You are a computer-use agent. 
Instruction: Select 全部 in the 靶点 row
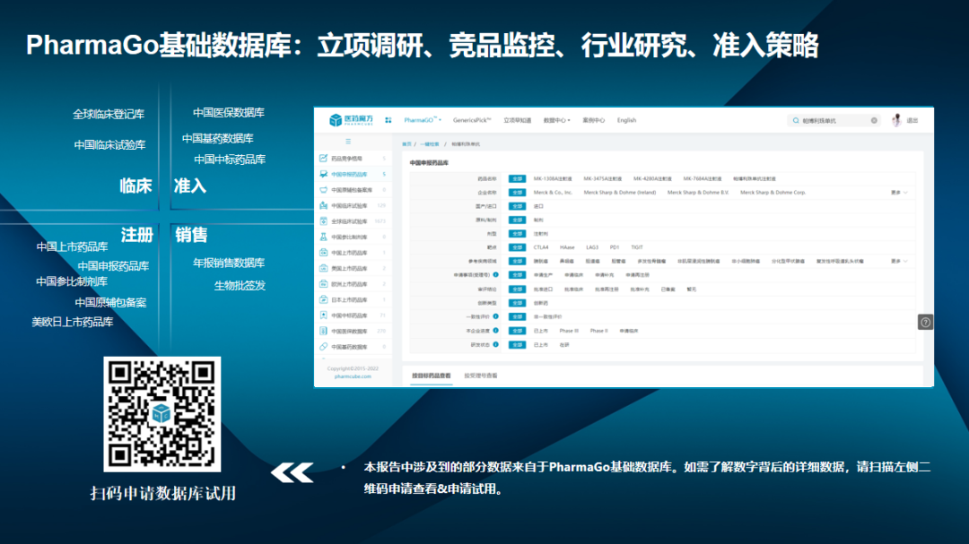518,247
